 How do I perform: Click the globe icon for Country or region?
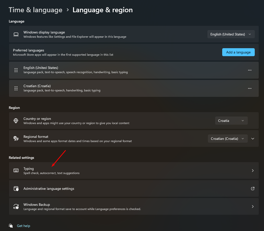[x=16, y=121]
